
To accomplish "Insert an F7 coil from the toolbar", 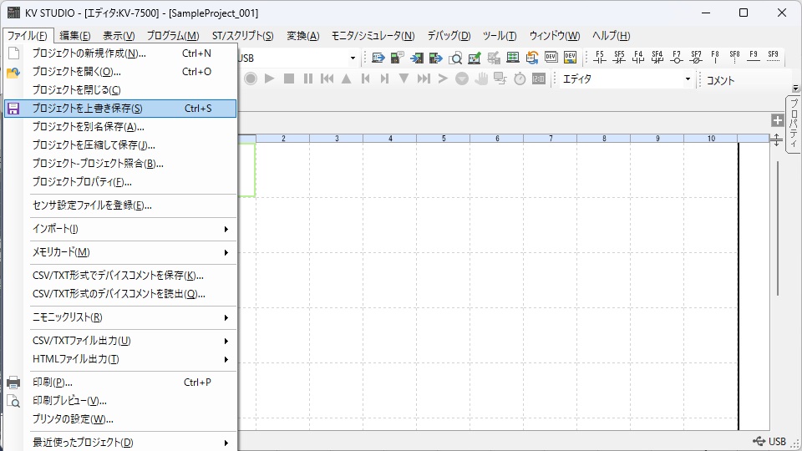I will 677,58.
